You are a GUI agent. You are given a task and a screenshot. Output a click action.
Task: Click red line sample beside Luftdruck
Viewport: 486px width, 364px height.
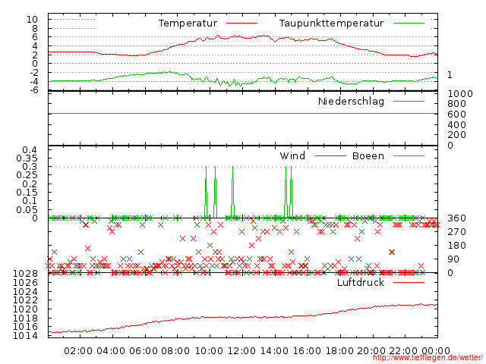(x=409, y=282)
